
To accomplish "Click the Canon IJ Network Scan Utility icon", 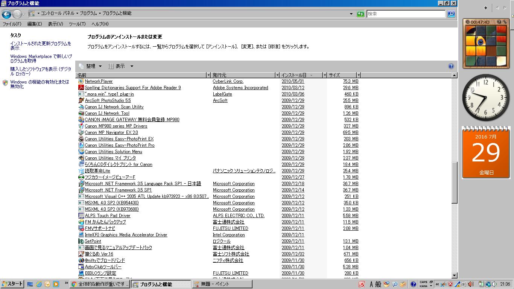I will tap(81, 107).
